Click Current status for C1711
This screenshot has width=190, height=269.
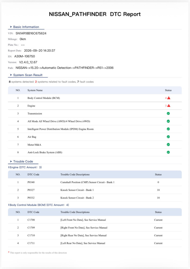pyautogui.click(x=158, y=243)
